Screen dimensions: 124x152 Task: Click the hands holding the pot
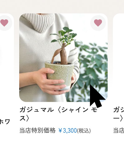coord(50,81)
